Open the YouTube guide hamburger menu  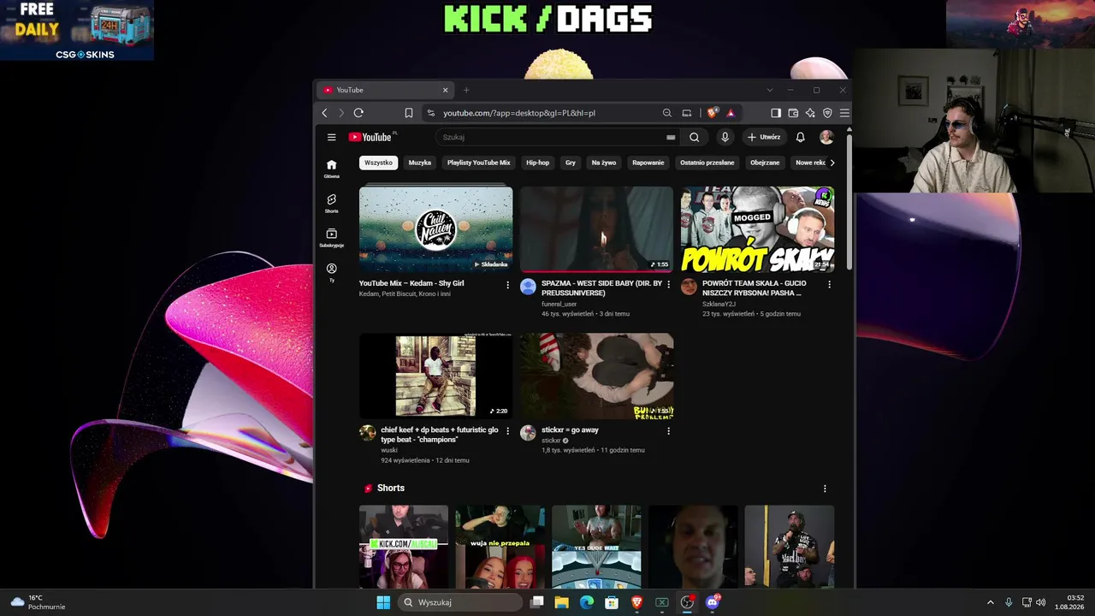coord(331,137)
